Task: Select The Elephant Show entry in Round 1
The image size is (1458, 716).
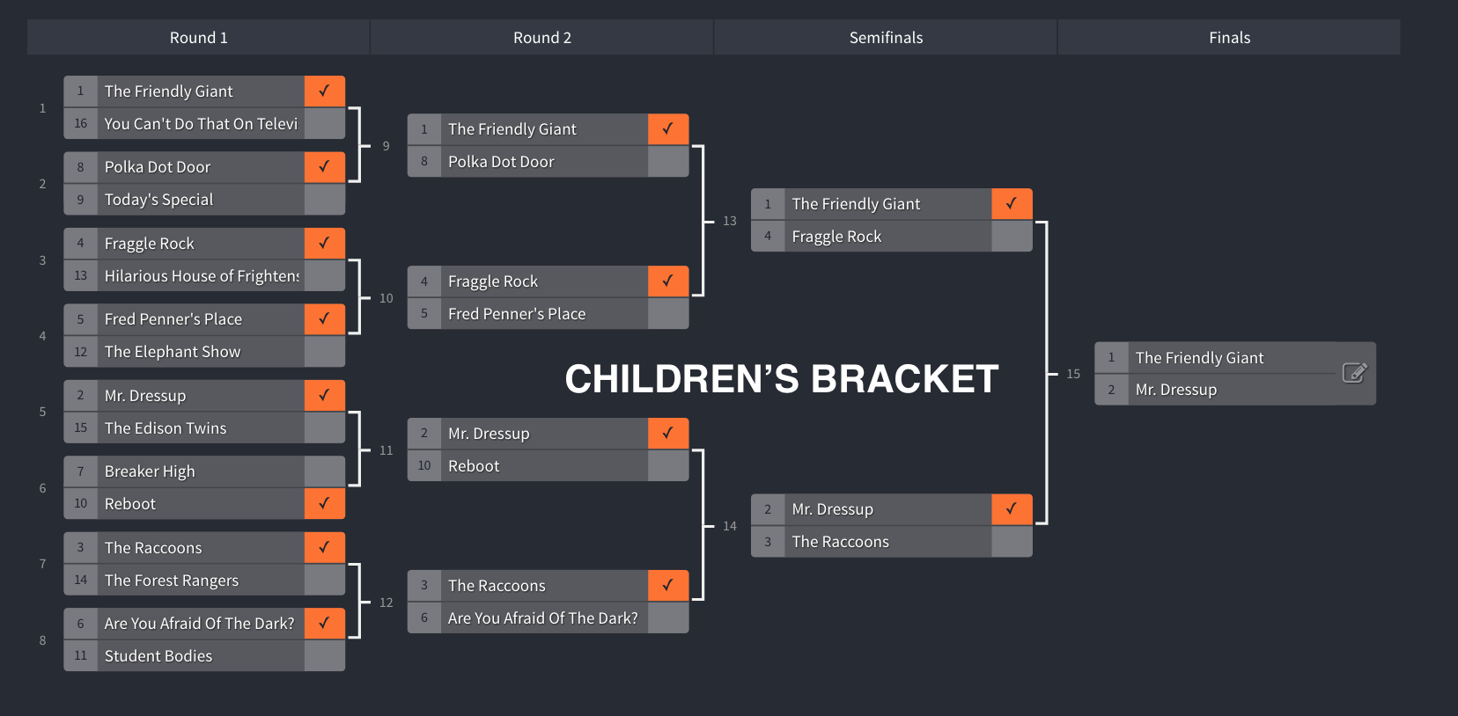Action: 173,352
